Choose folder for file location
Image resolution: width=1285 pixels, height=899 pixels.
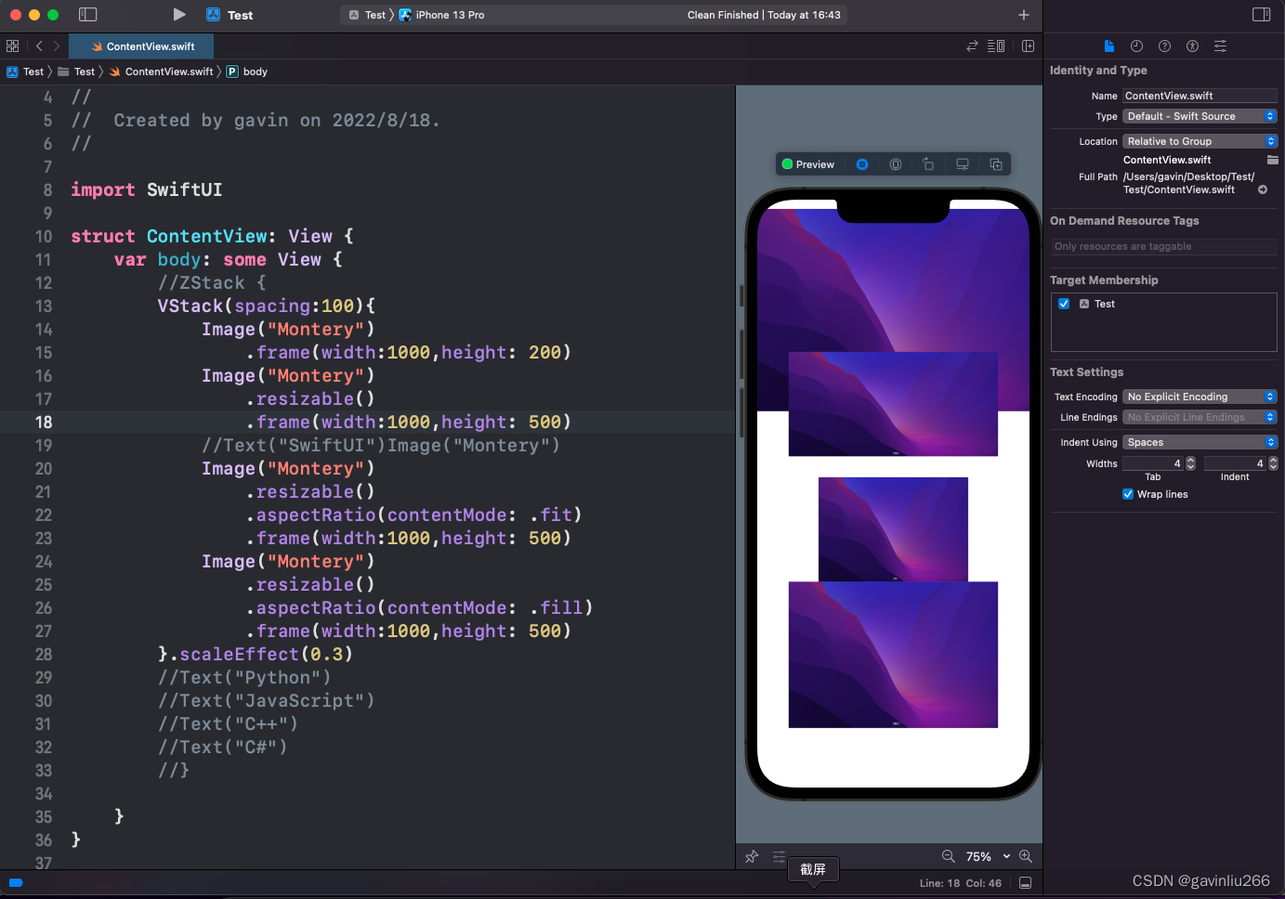1273,160
